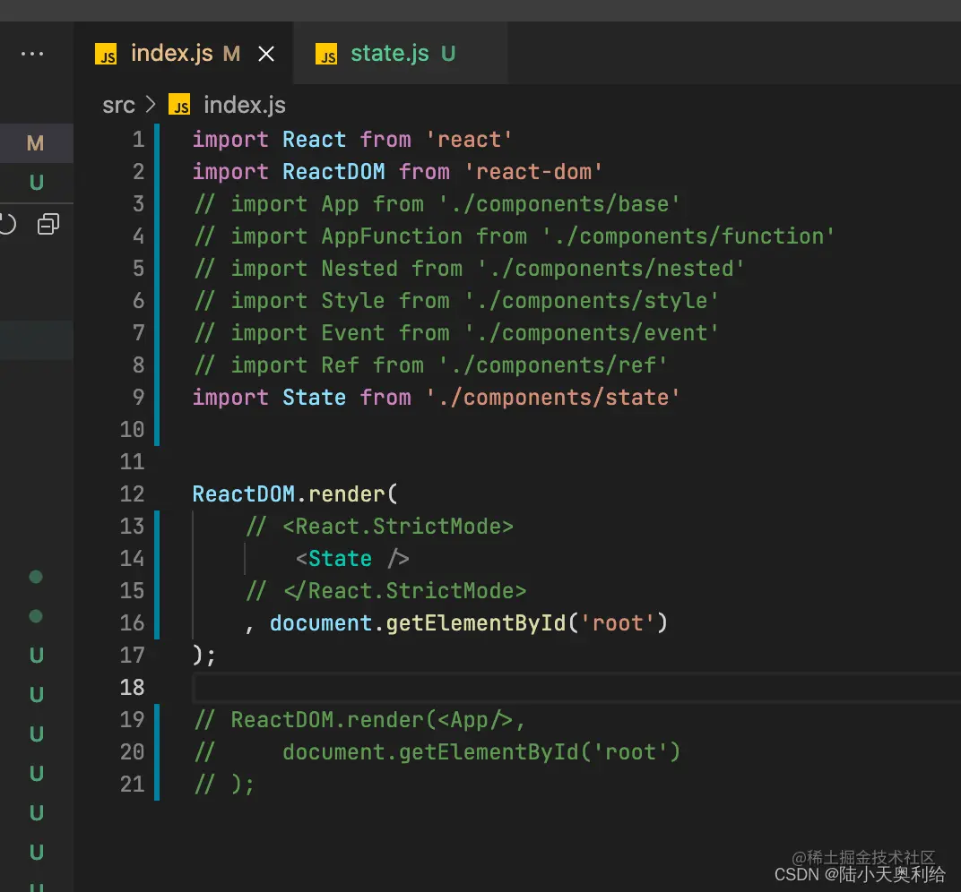This screenshot has height=892, width=961.
Task: Click the commented Event import line
Action: [456, 333]
